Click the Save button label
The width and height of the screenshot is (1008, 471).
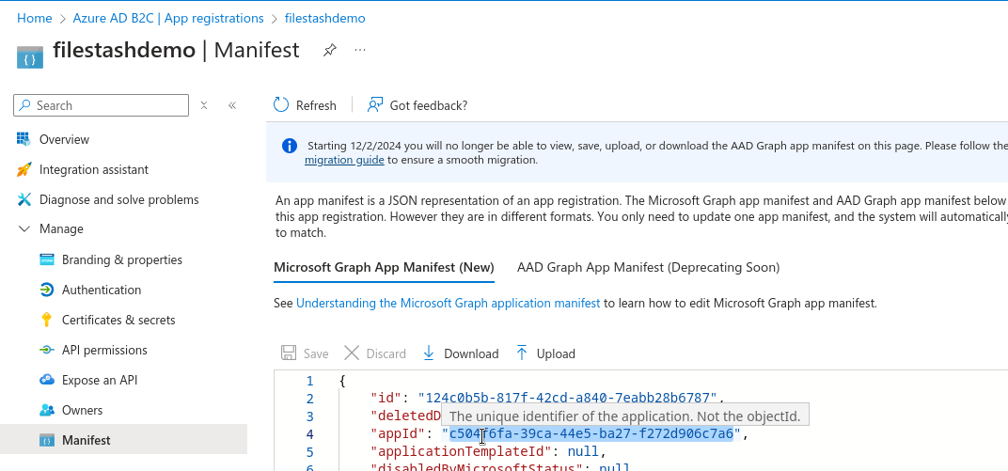[316, 354]
